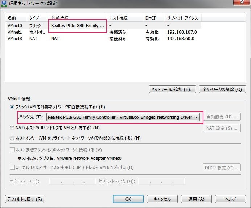The height and width of the screenshot is (208, 251).
Task: Click VMware Network Adapter VMnet0 text
Action: 89,158
